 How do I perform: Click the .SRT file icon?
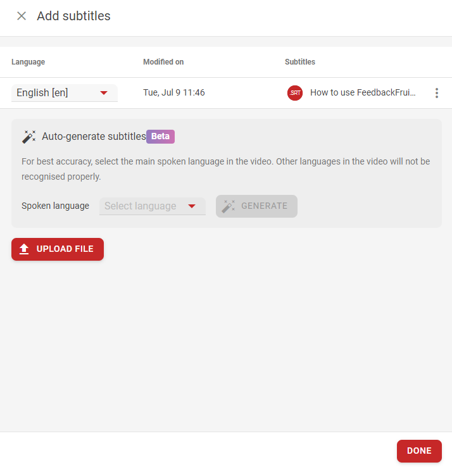[295, 93]
